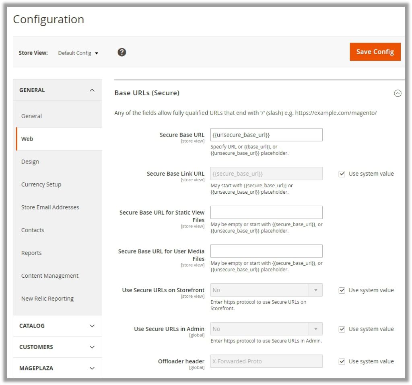This screenshot has width=412, height=385.
Task: Click the Secure Base URL for User Media Files field
Action: pos(266,251)
